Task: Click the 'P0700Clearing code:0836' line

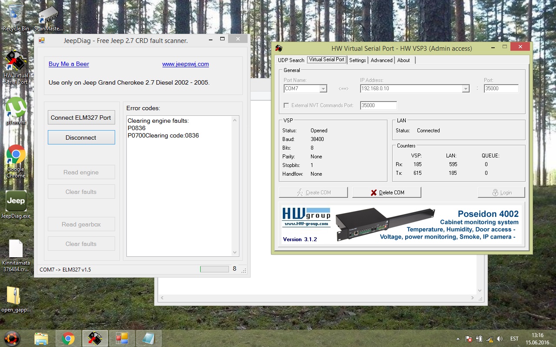Action: coord(163,135)
